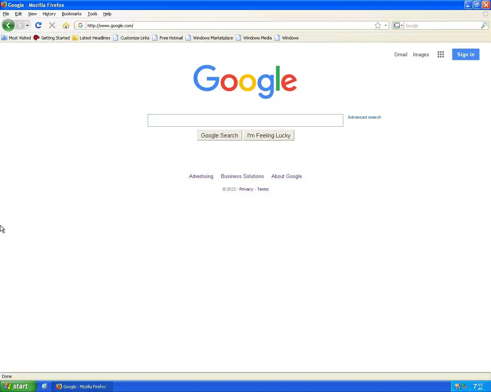The image size is (491, 392).
Task: Open the address bar URL history dropdown
Action: 386,26
